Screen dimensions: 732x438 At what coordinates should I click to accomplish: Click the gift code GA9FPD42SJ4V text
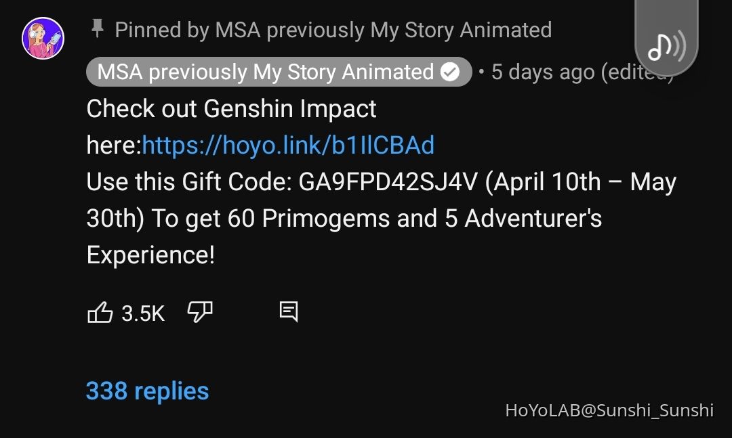[x=388, y=182]
